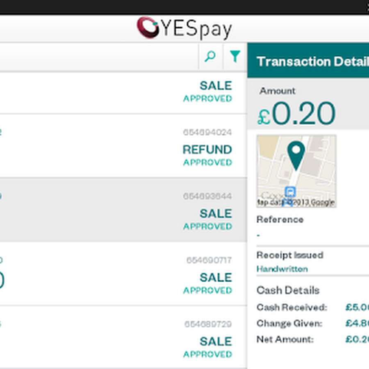This screenshot has height=369, width=369.
Task: Click the Reference field value
Action: tap(259, 235)
